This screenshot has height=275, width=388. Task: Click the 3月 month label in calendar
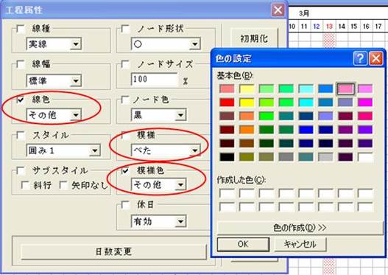[x=304, y=13]
